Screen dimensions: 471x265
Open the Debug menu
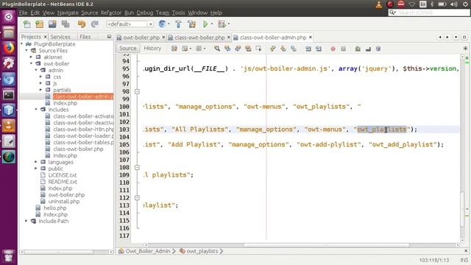click(x=145, y=13)
